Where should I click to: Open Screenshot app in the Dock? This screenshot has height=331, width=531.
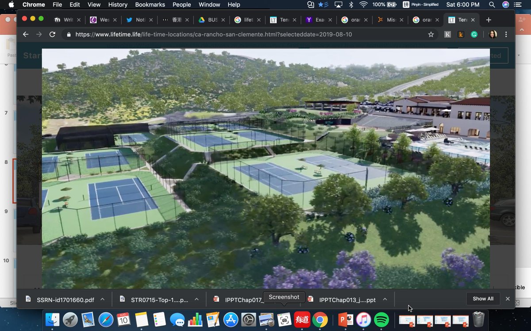click(284, 320)
